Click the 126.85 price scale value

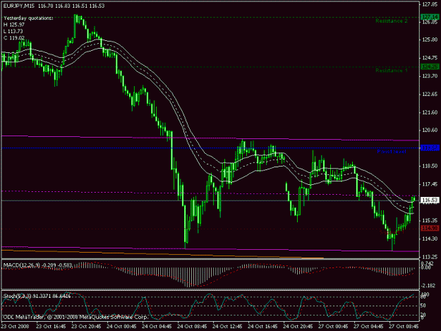coord(430,22)
